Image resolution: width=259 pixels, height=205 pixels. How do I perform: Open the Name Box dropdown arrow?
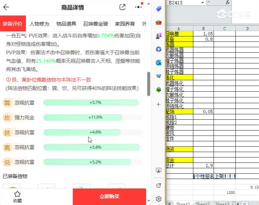tap(202, 3)
